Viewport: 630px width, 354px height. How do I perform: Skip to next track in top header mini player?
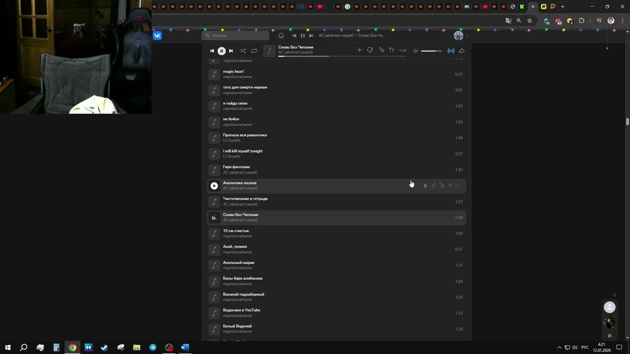[311, 35]
